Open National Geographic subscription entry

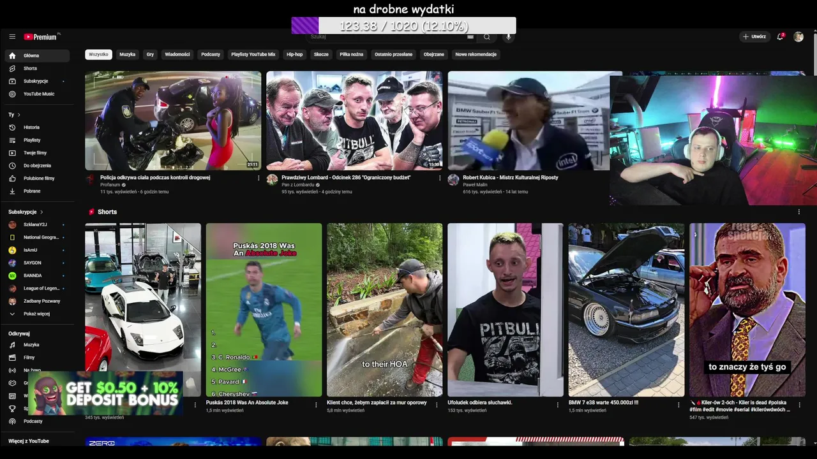click(x=37, y=237)
